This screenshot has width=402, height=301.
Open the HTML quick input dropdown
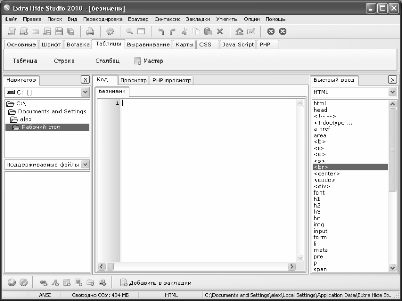coord(392,92)
